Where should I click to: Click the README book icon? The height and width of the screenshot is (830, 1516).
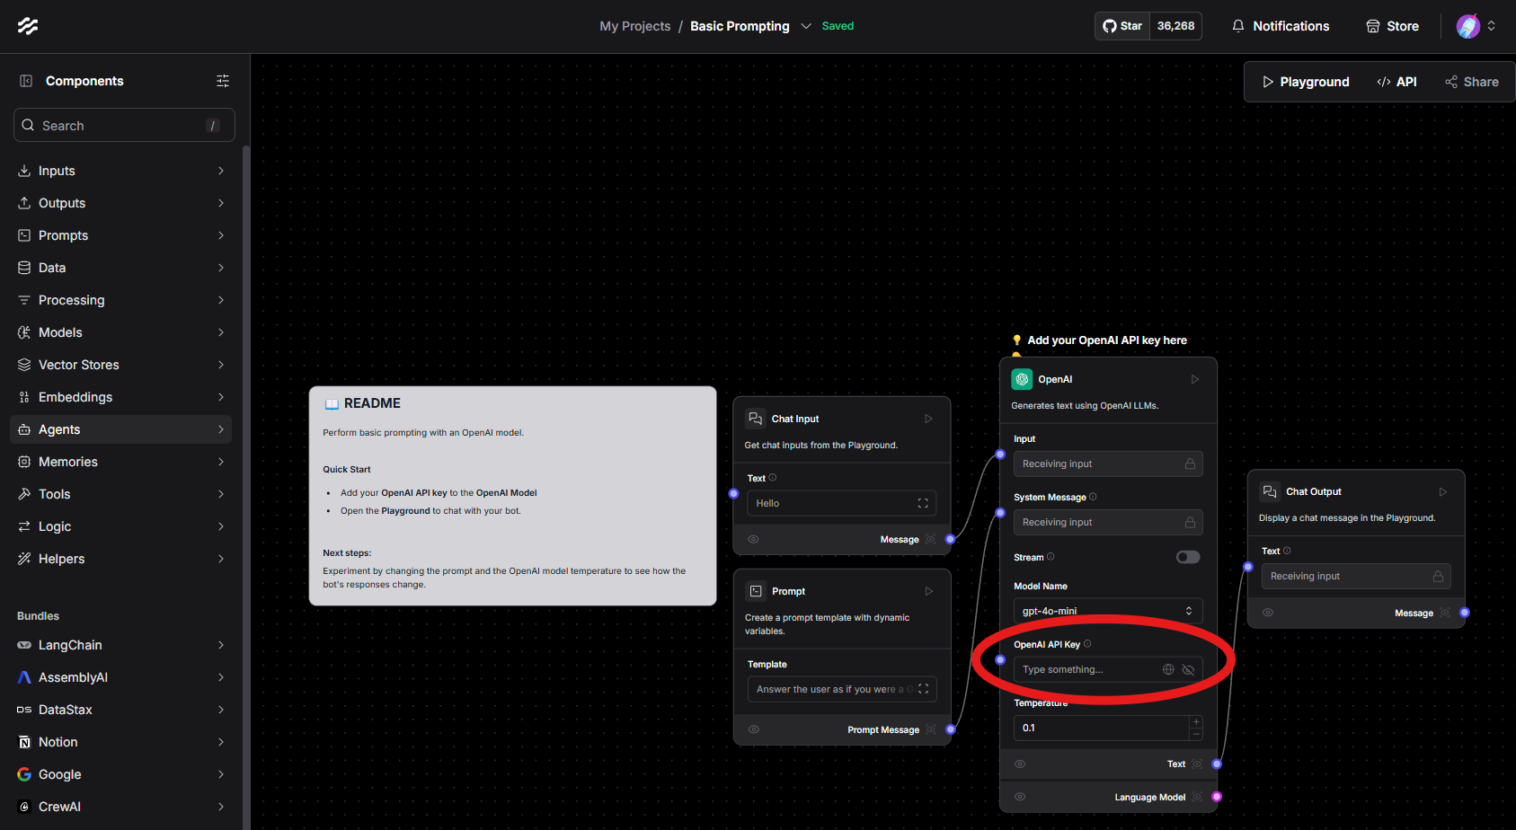tap(332, 404)
